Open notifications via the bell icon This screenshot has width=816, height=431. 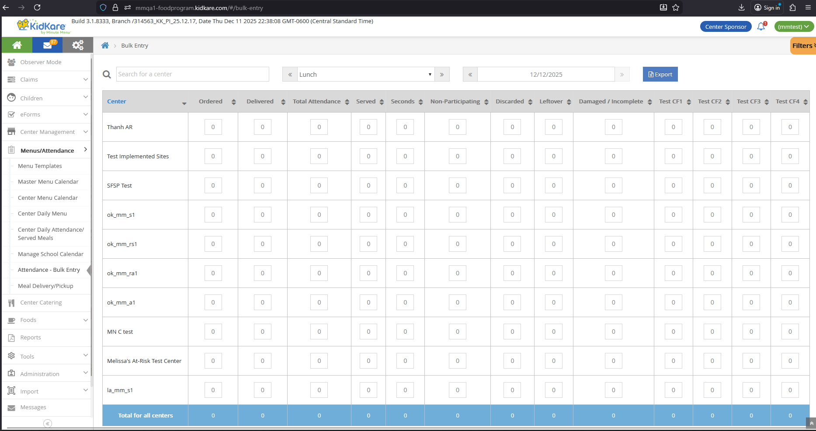[x=760, y=26]
